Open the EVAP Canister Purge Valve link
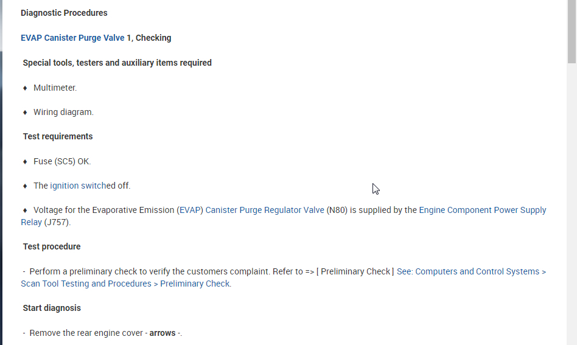Screen dimensions: 577x345 click(72, 38)
